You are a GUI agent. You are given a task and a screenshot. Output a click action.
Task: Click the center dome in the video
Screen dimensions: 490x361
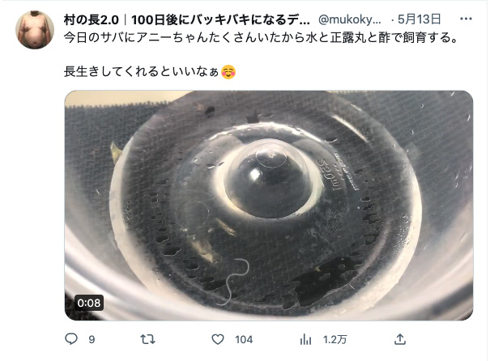point(270,180)
